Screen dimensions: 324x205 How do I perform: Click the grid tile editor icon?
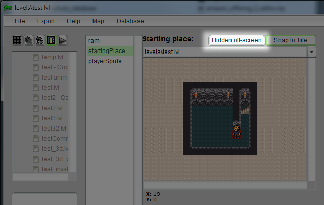point(17,40)
